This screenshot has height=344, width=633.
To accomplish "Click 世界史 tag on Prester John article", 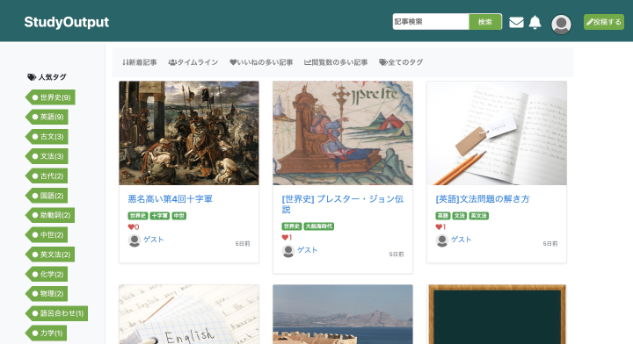I will click(292, 226).
